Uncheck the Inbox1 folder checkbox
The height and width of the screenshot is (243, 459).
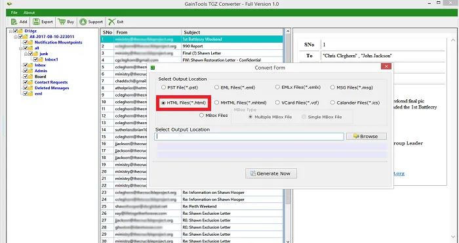click(x=35, y=60)
